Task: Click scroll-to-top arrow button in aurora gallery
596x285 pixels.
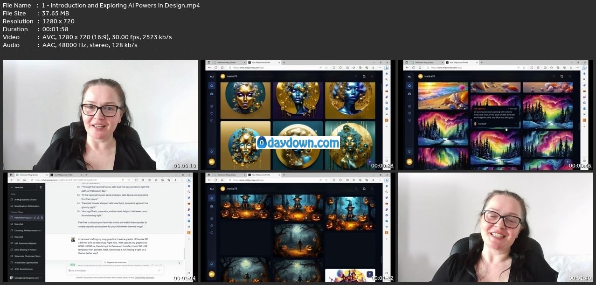Action: click(x=567, y=162)
